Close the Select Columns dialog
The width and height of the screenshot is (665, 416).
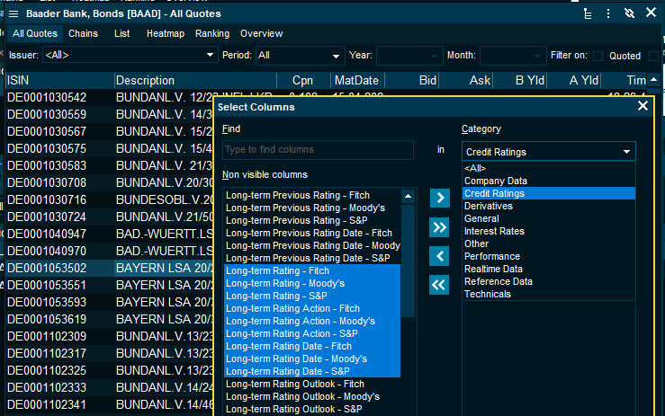[x=643, y=106]
